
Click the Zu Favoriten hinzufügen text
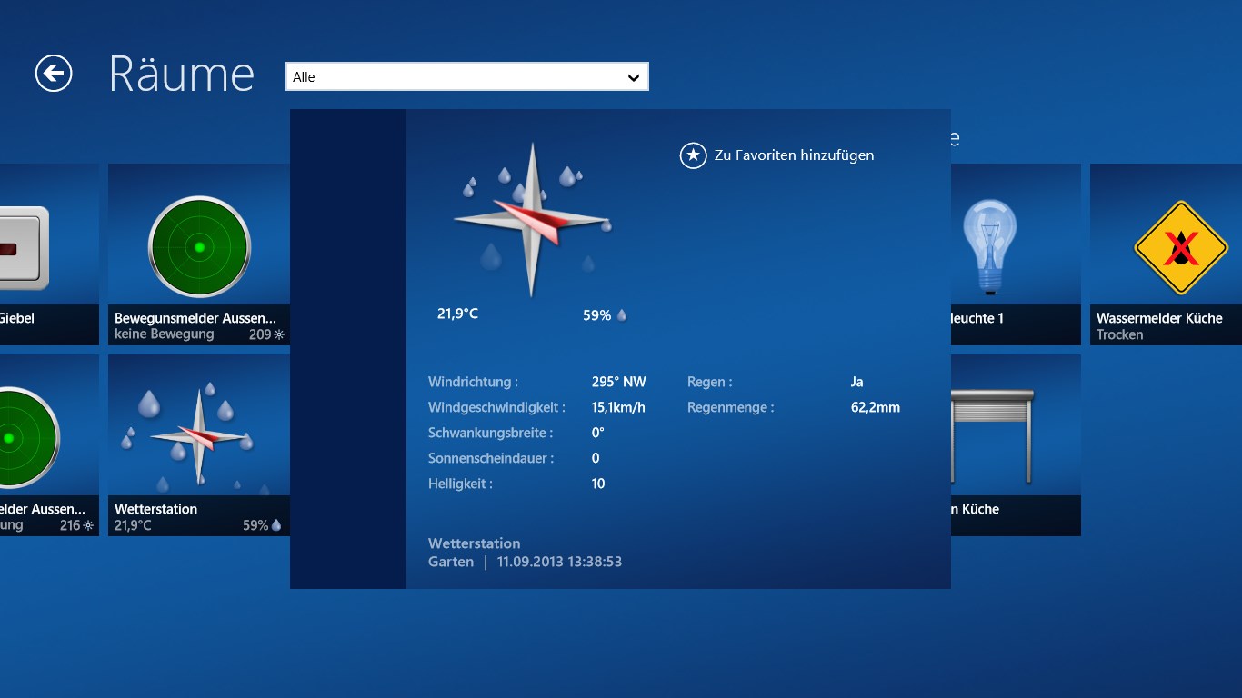click(x=794, y=155)
